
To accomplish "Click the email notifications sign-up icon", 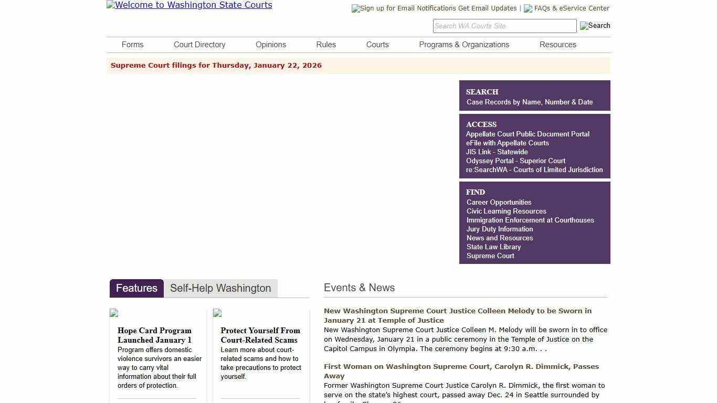I will 355,8.
